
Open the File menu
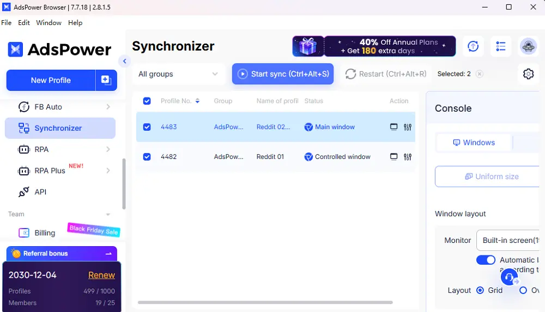tap(6, 22)
